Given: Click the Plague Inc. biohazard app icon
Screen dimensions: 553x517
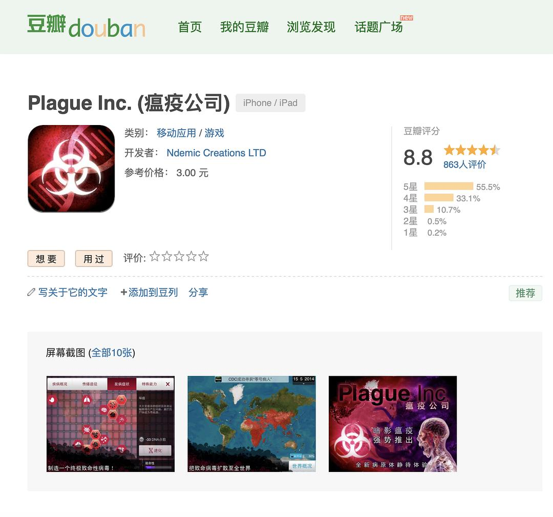Looking at the screenshot, I should point(71,169).
